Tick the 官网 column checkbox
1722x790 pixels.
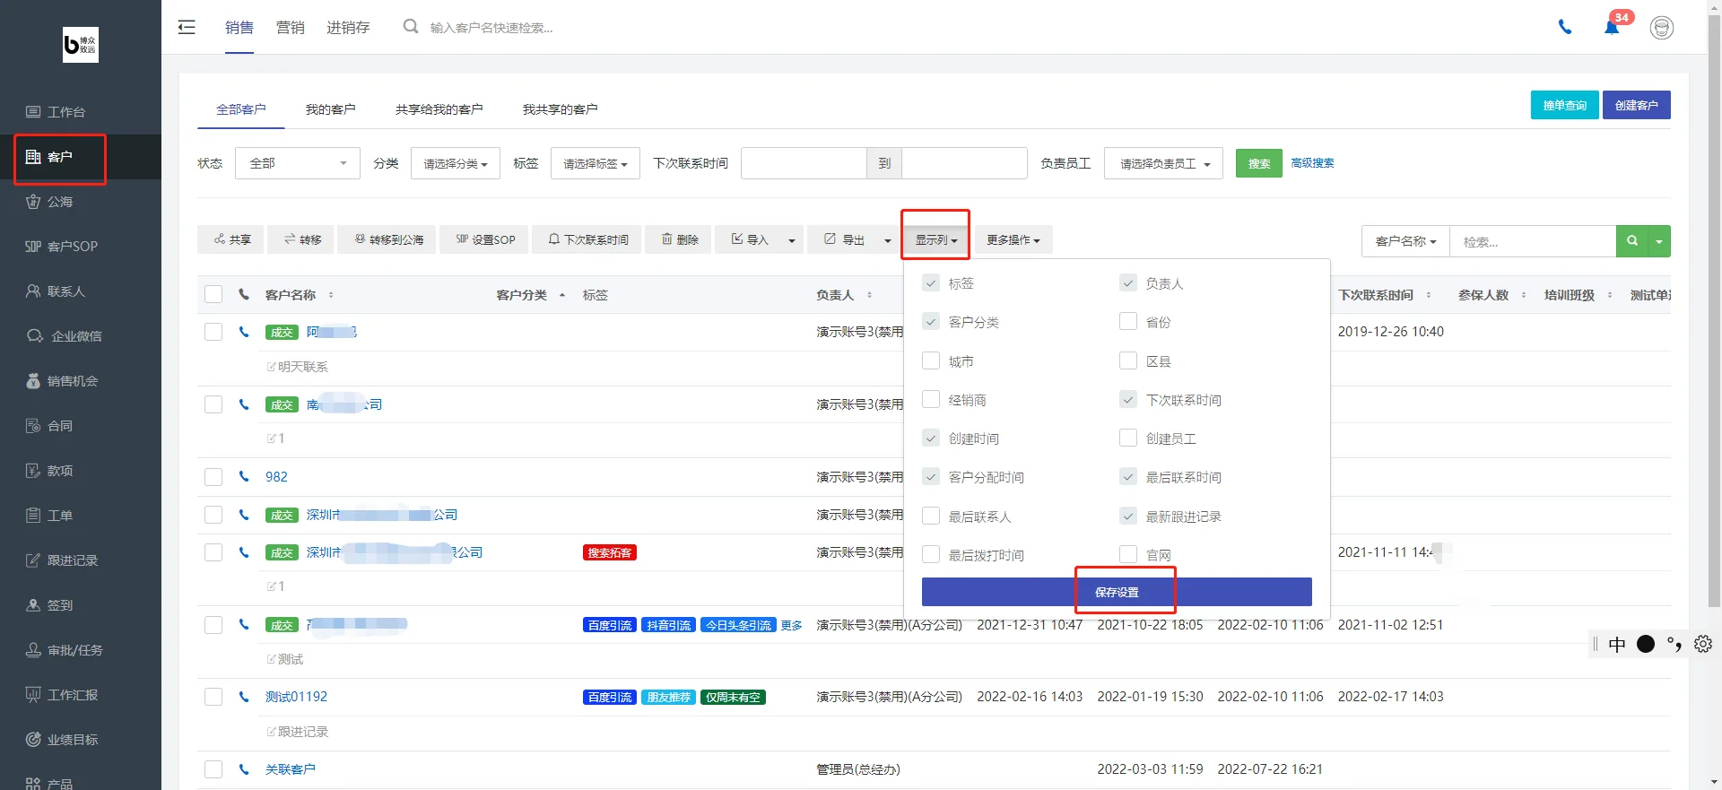tap(1128, 554)
